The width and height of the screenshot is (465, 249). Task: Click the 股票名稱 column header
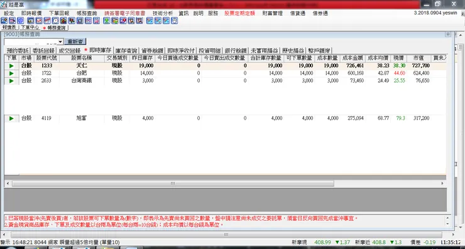[x=82, y=58]
